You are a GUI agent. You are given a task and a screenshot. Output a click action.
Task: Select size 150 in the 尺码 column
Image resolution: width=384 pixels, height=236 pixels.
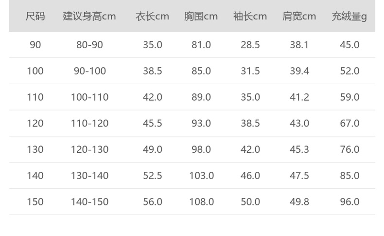click(x=35, y=201)
